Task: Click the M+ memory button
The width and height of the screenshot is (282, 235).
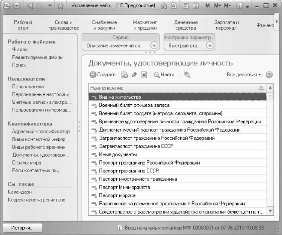Action: coord(218,5)
